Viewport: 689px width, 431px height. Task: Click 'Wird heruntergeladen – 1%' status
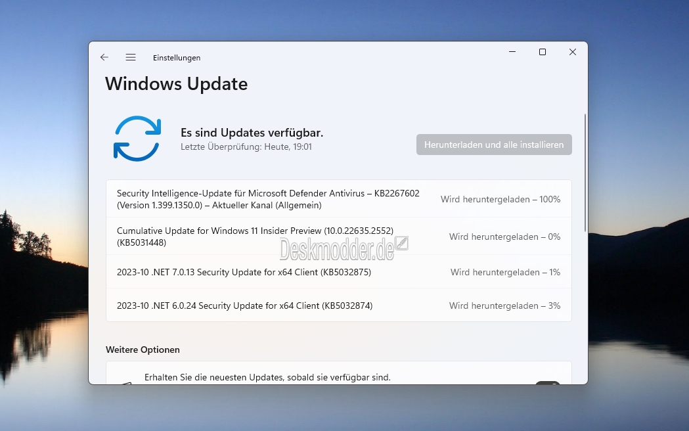[505, 272]
